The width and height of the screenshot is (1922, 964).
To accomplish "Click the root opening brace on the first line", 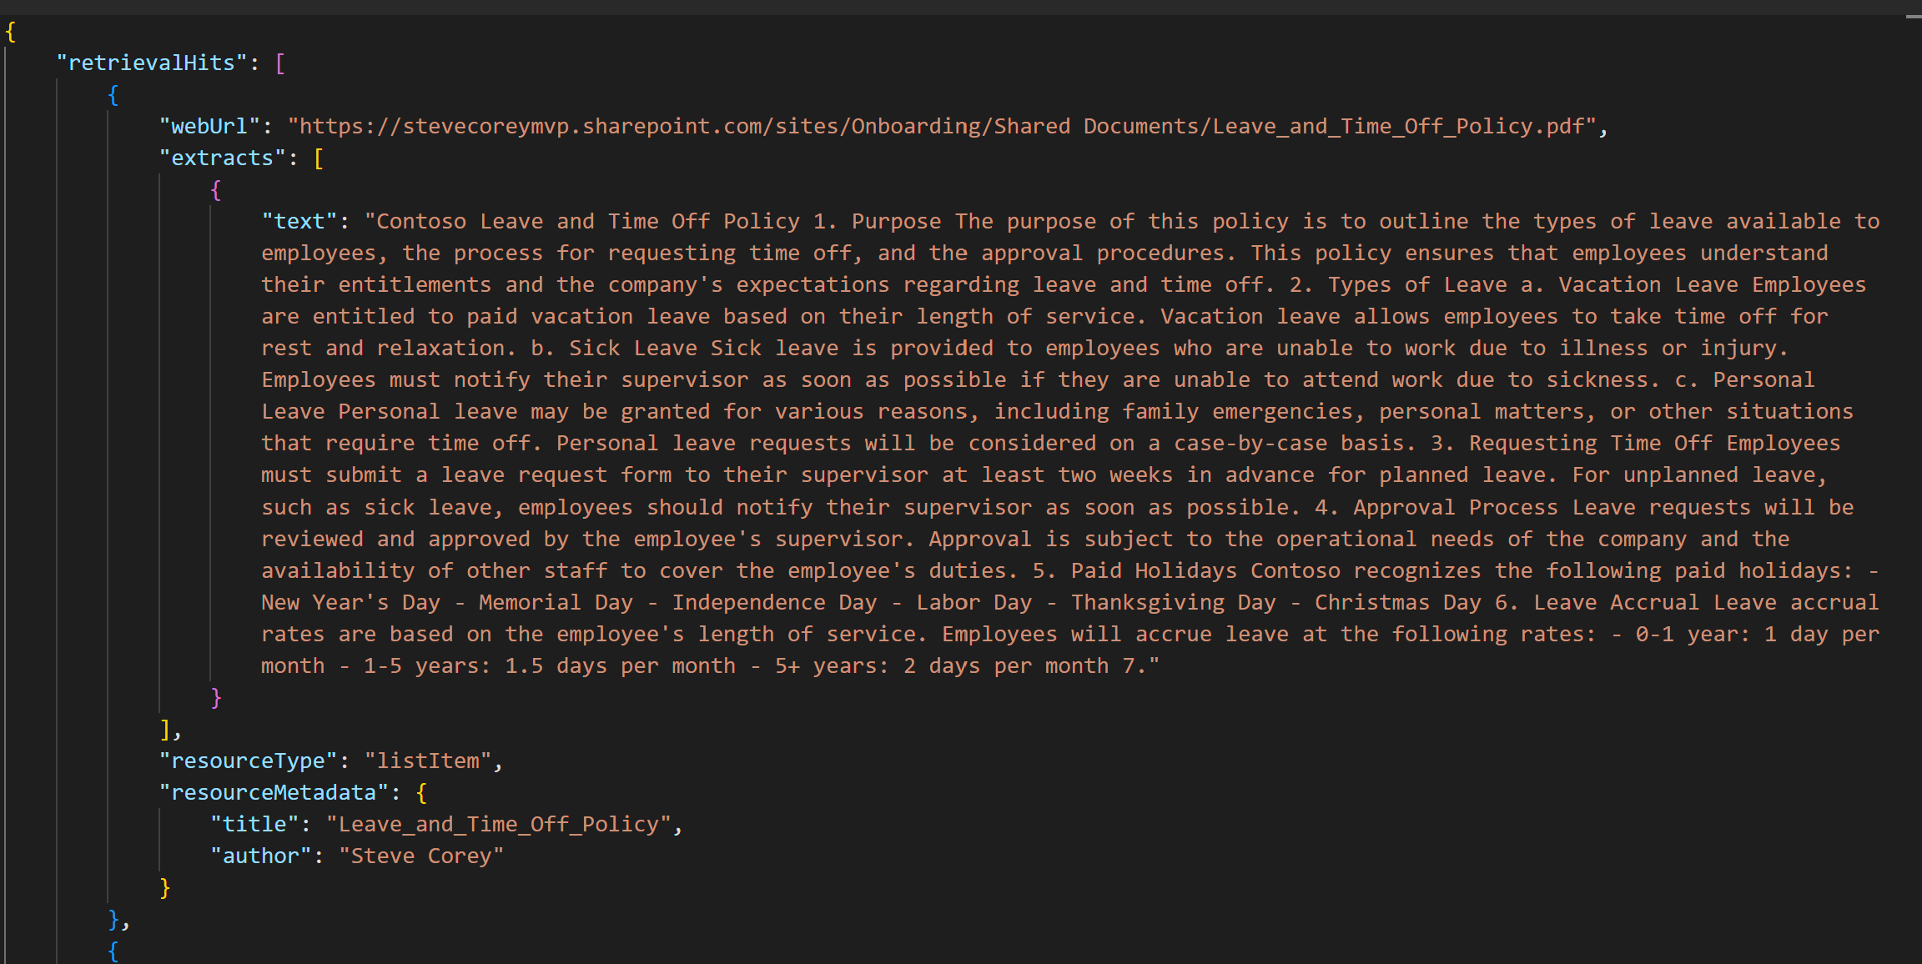I will click(x=11, y=32).
